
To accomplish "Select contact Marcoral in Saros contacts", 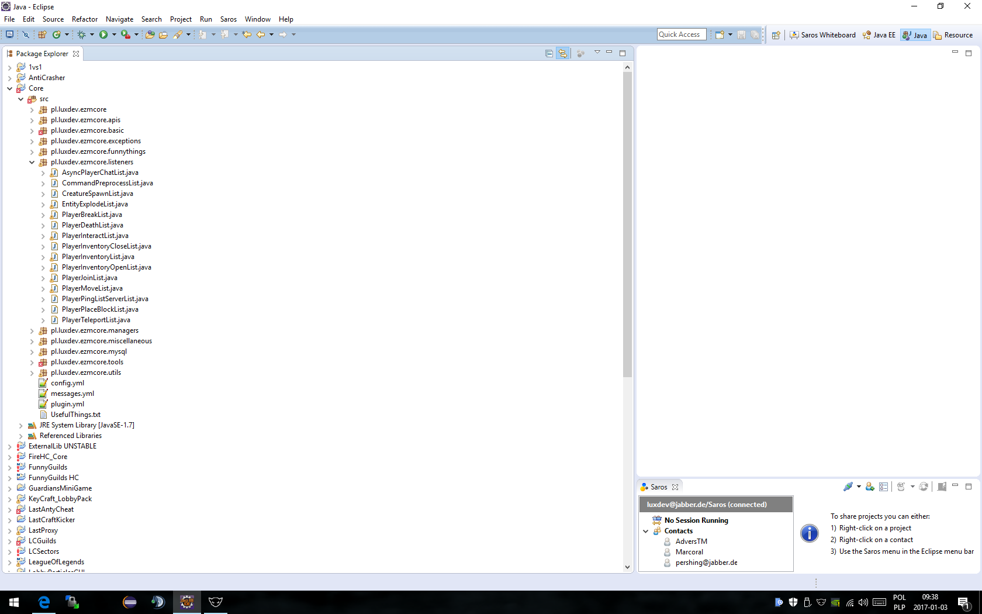I will coord(689,552).
